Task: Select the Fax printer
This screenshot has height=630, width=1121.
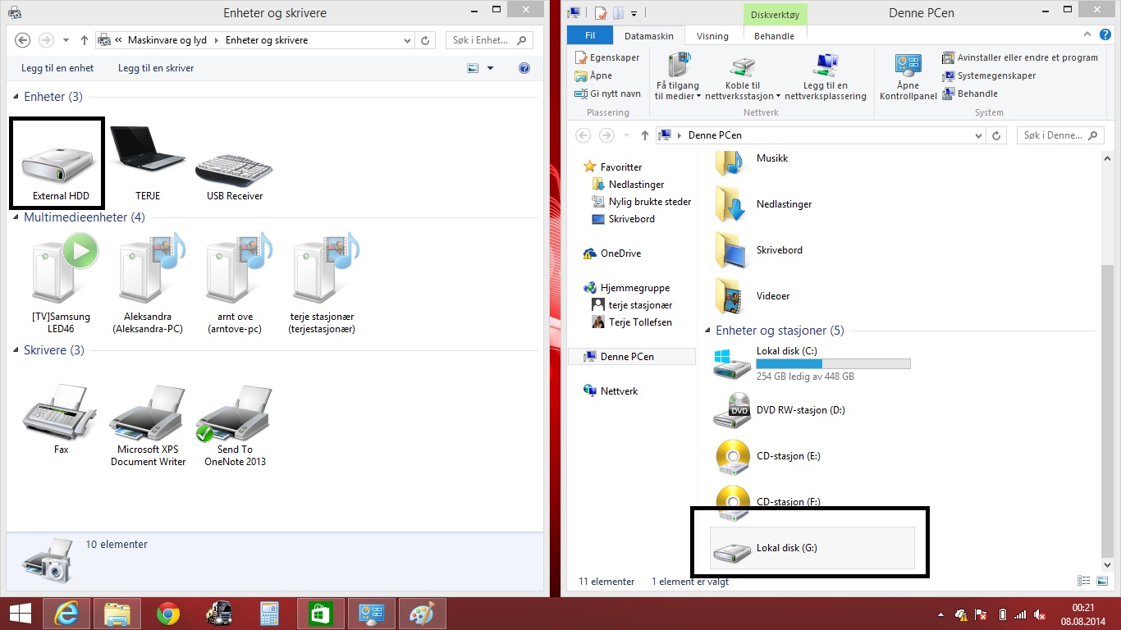Action: (x=62, y=419)
